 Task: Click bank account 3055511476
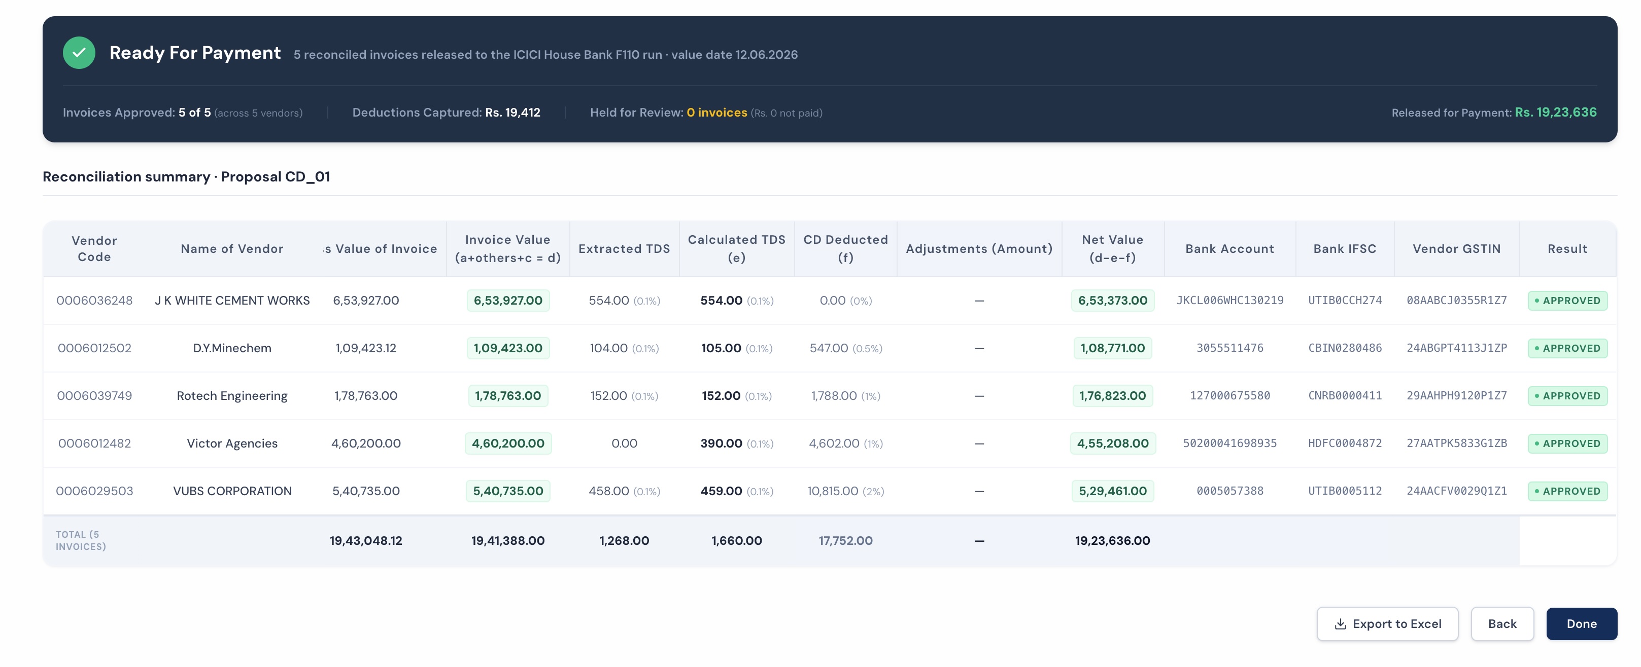pos(1229,348)
